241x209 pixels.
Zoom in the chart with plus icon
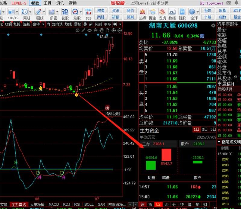[x=114, y=31]
